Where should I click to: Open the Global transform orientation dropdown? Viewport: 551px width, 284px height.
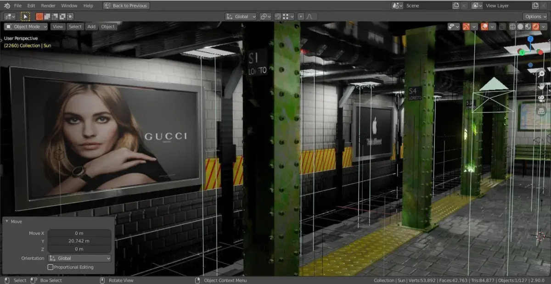pos(241,17)
